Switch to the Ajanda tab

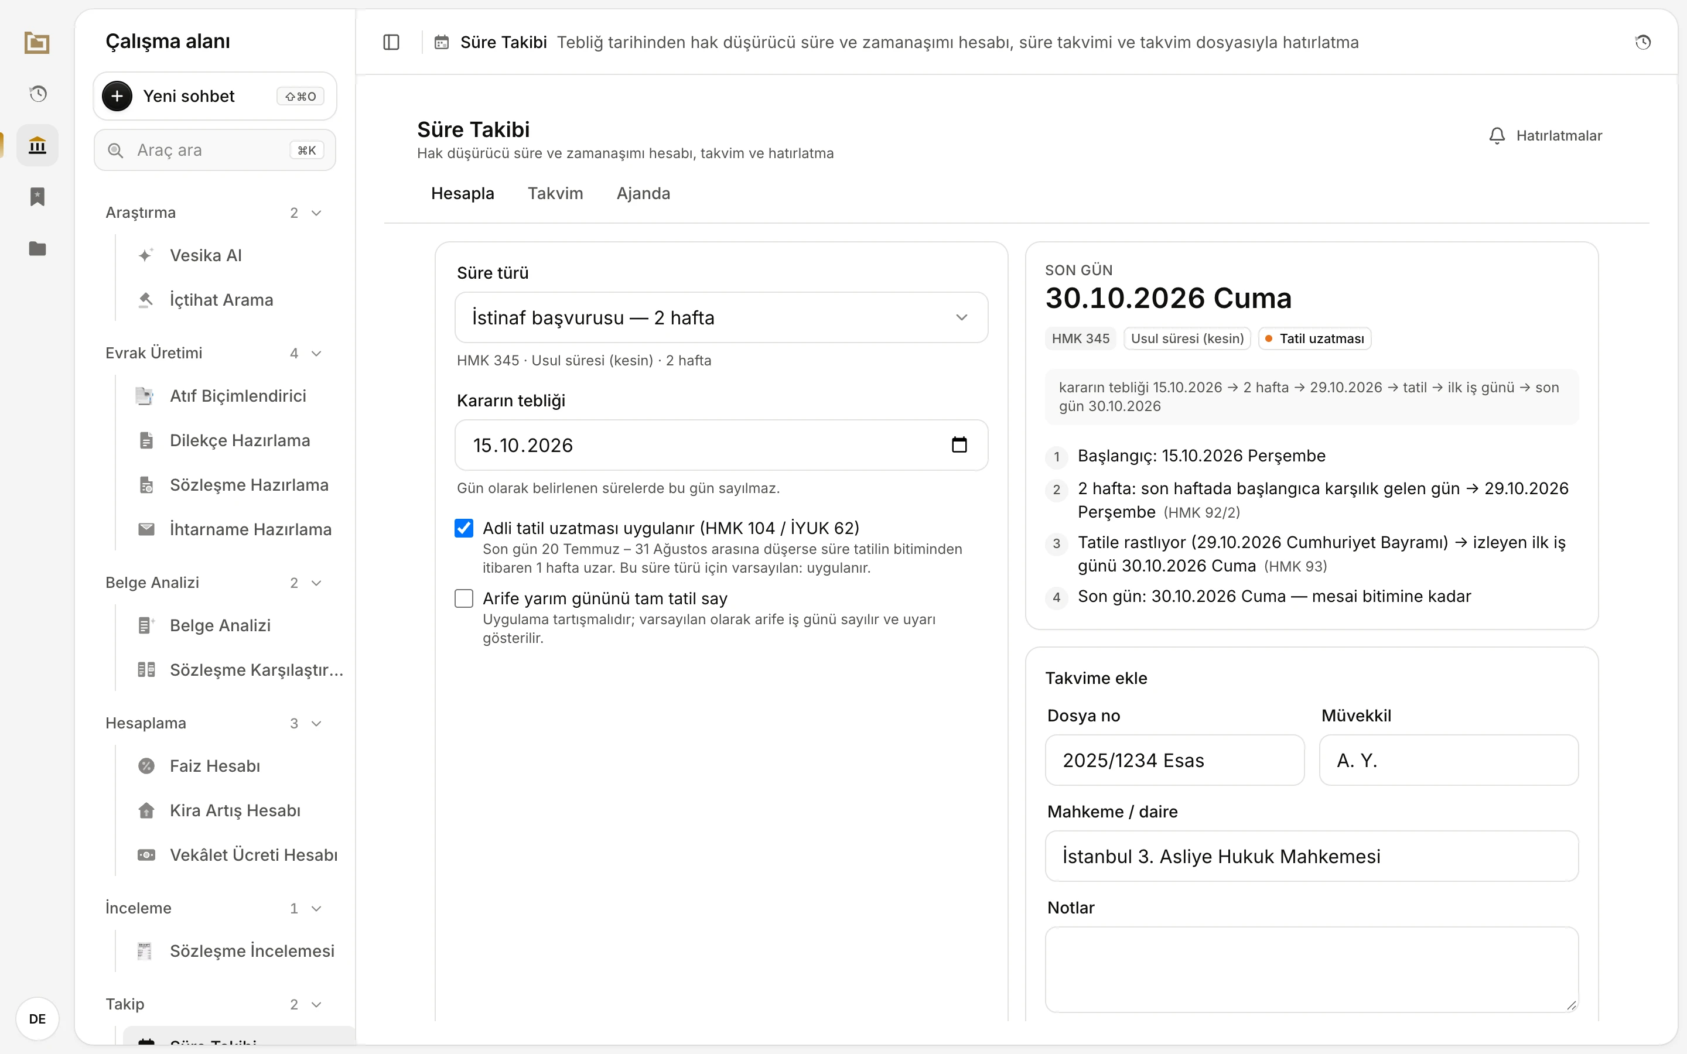(643, 194)
